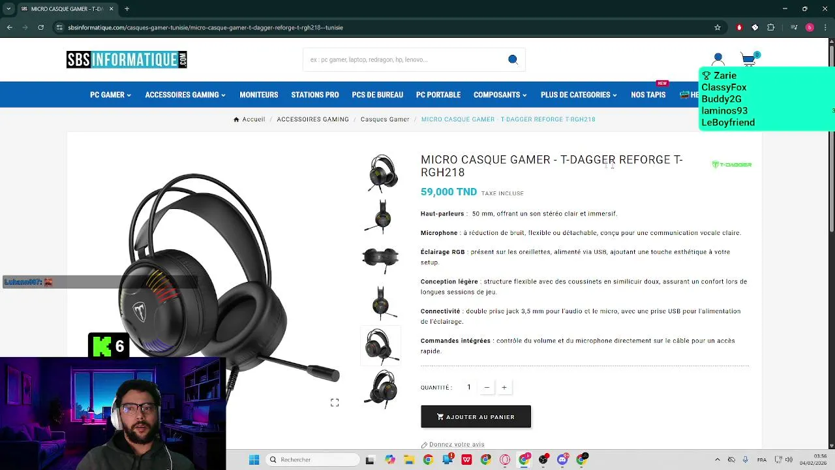Image resolution: width=835 pixels, height=470 pixels.
Task: Select the third headset thumbnail
Action: 381,259
